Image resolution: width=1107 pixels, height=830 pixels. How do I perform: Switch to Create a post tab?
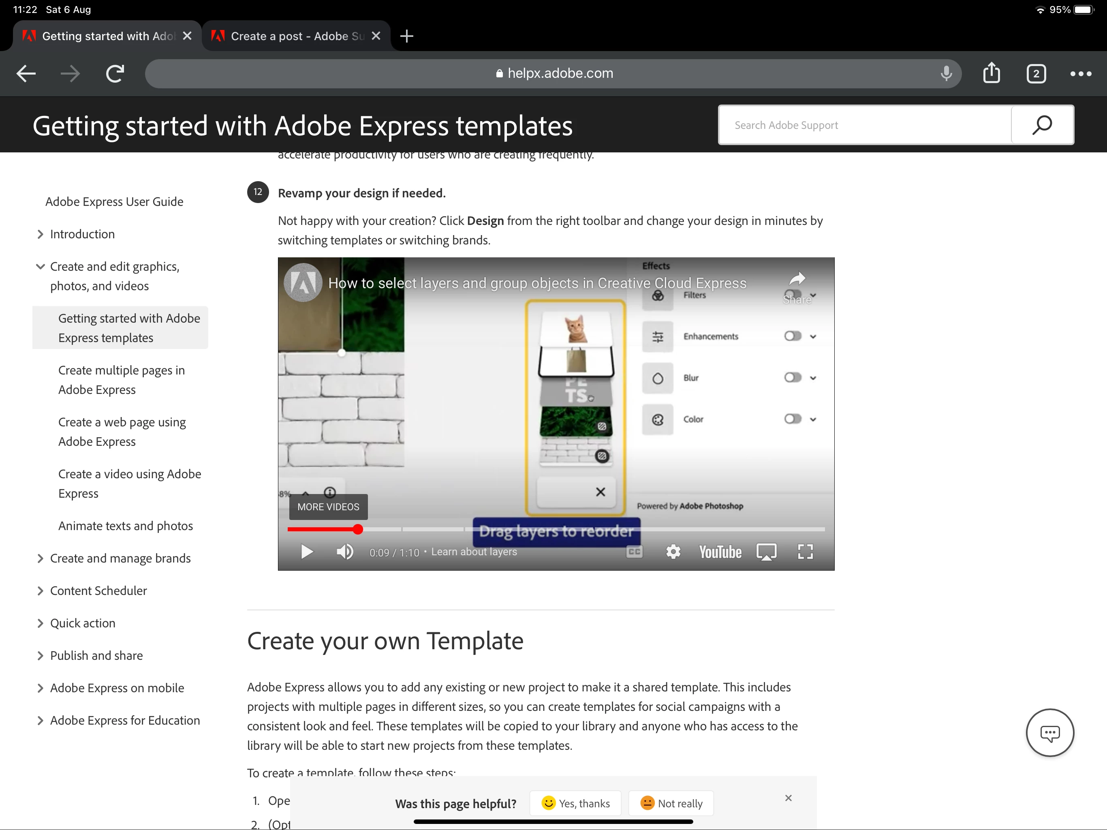tap(296, 36)
